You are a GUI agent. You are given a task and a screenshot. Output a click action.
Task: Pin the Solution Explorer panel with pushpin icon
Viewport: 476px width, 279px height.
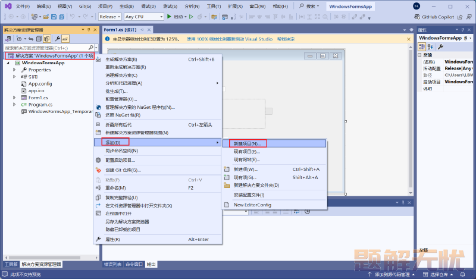click(x=89, y=30)
